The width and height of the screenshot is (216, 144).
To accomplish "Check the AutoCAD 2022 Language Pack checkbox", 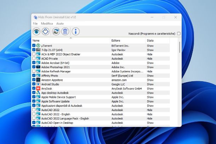I will (x=34, y=118).
